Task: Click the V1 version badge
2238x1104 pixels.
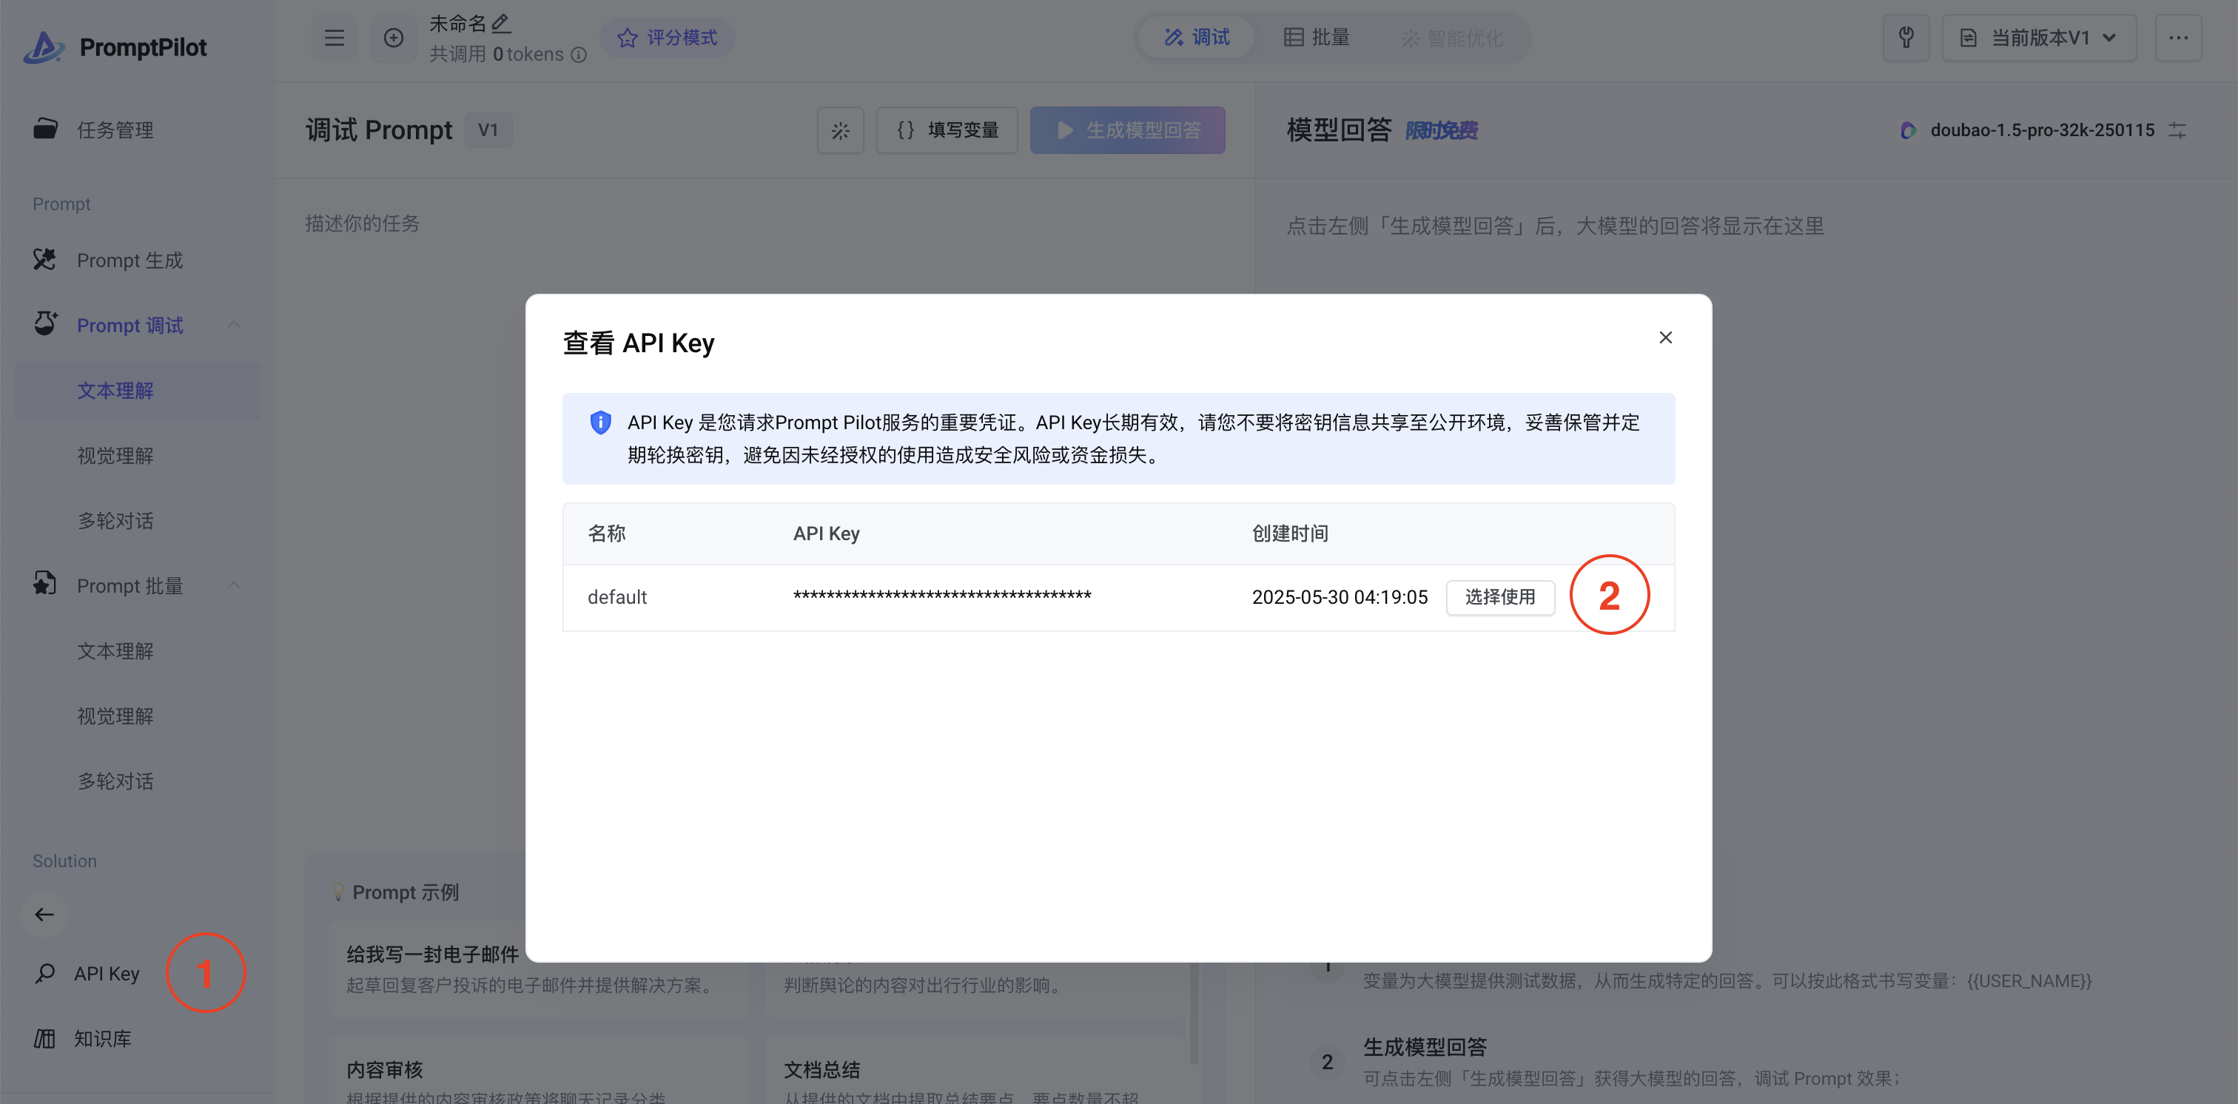Action: point(488,130)
